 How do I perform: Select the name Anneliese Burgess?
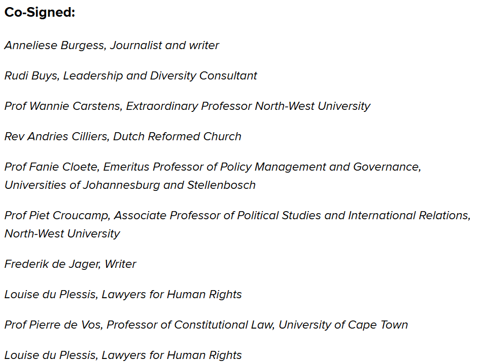(54, 45)
